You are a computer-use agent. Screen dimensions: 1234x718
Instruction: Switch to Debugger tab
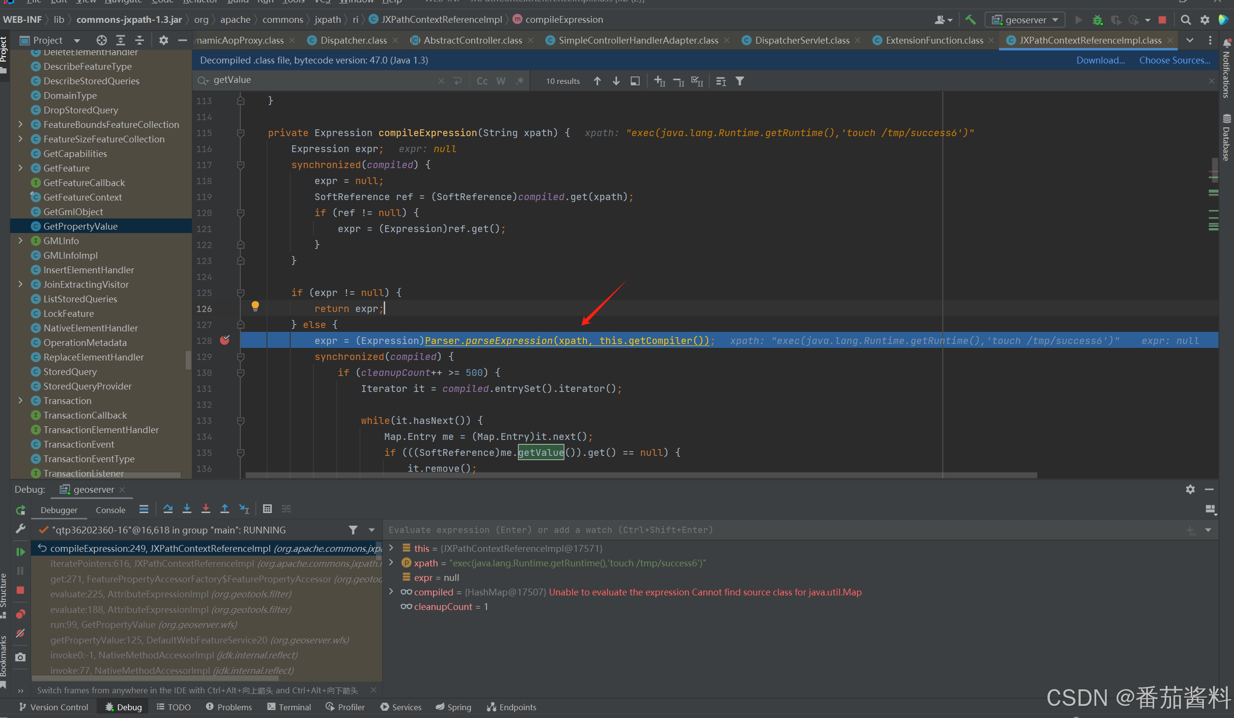tap(59, 510)
